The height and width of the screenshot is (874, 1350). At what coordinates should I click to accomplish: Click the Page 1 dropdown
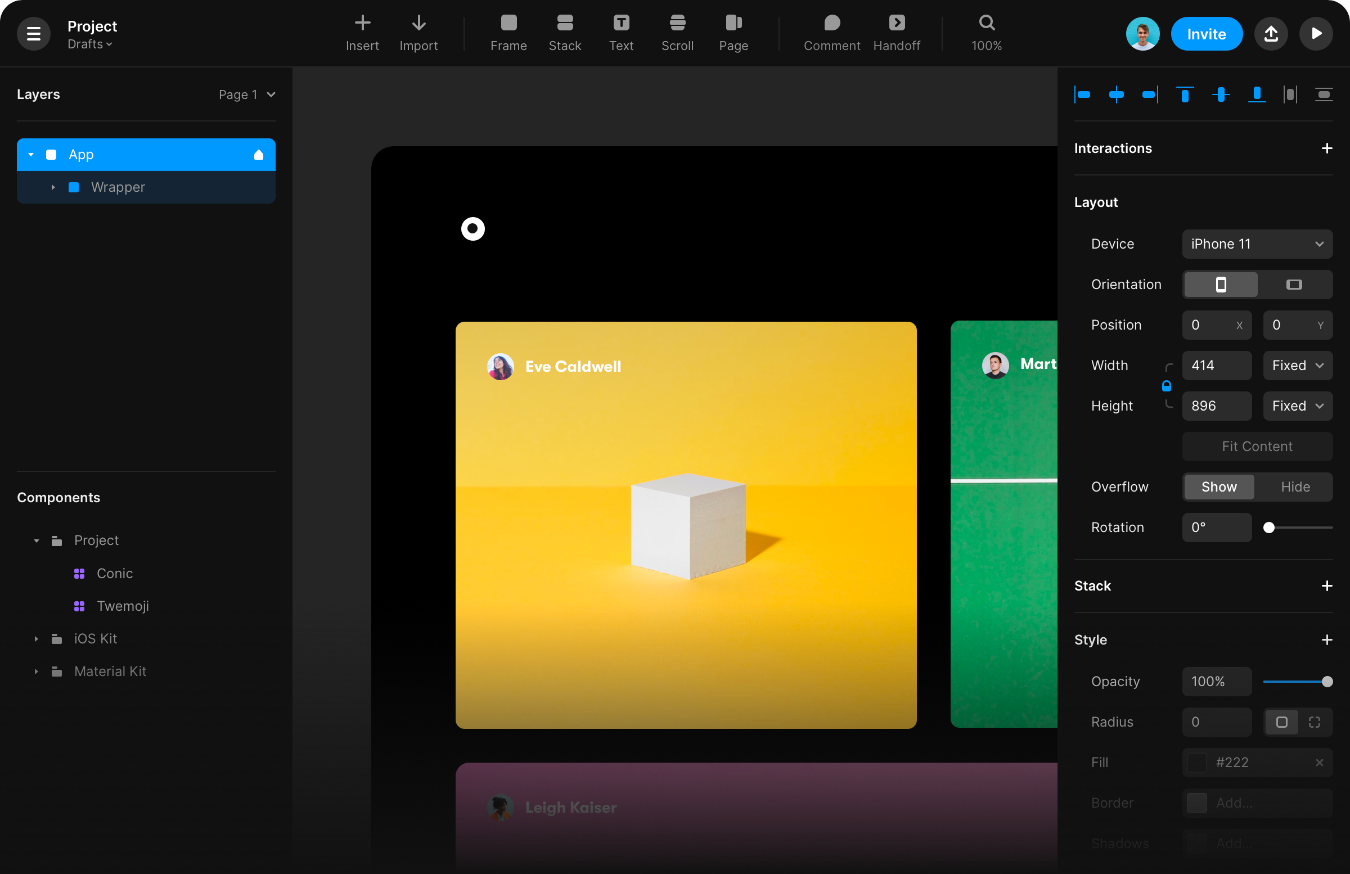[x=245, y=94]
